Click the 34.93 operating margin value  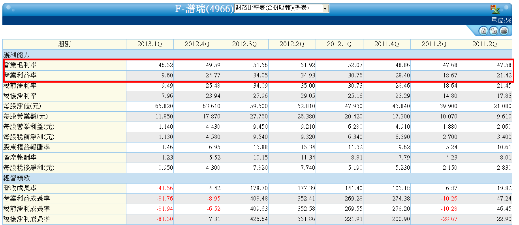(x=308, y=75)
